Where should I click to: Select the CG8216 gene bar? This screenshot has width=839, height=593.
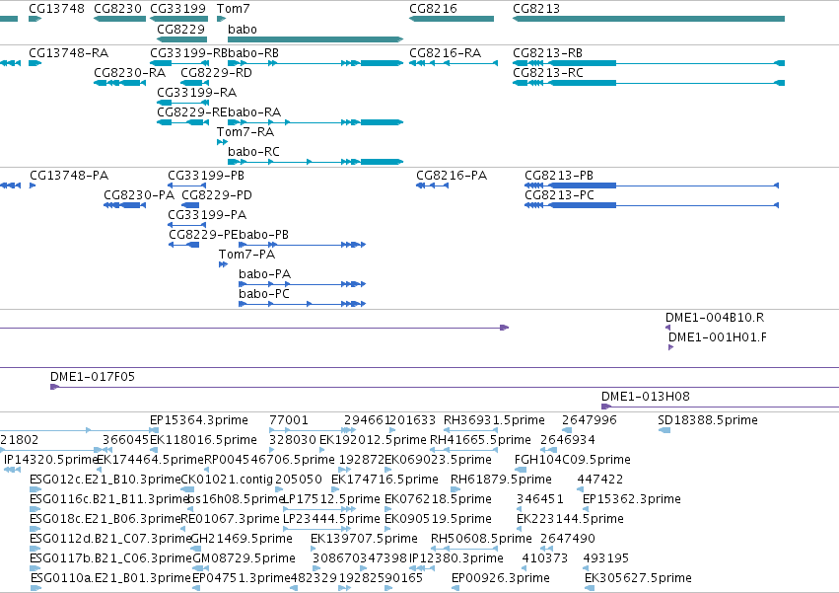click(x=452, y=19)
